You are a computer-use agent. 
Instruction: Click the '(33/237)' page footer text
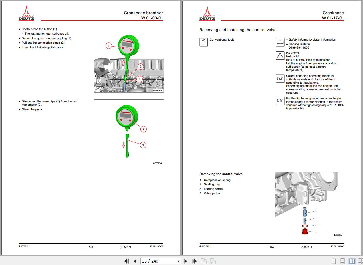[x=306, y=247]
